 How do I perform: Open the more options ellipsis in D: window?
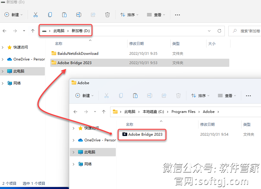[x=177, y=15]
